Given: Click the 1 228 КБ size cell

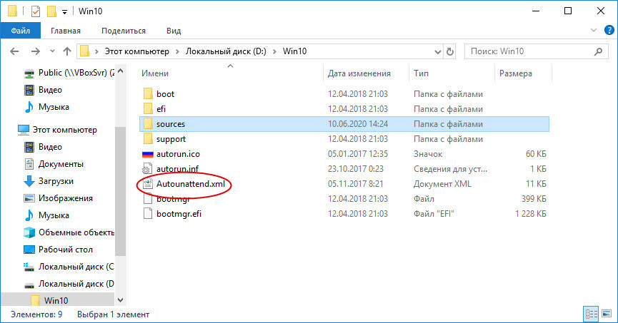Looking at the screenshot, I should point(531,214).
